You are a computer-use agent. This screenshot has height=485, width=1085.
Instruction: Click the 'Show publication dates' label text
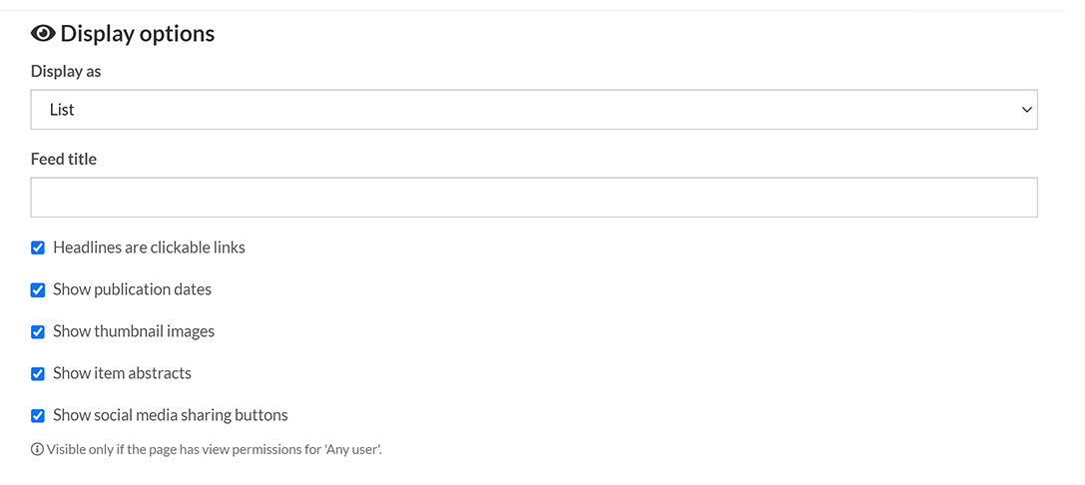[132, 289]
